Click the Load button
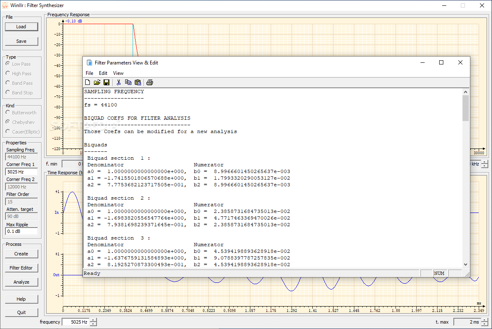The image size is (492, 329). click(21, 27)
